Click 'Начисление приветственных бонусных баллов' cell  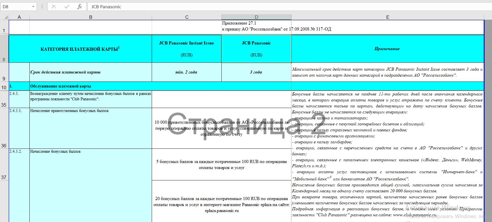coord(91,128)
